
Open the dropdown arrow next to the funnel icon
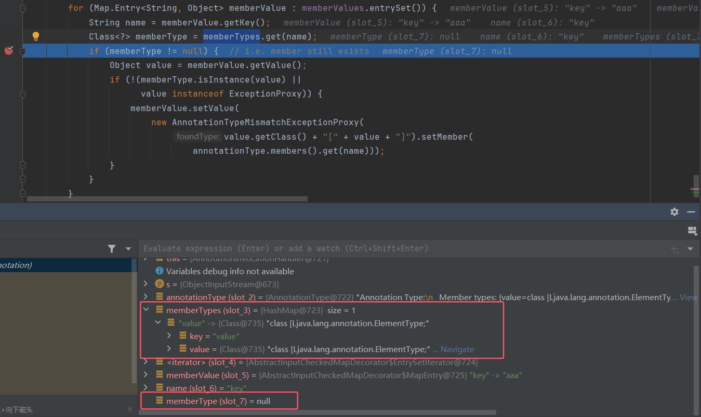tap(128, 249)
